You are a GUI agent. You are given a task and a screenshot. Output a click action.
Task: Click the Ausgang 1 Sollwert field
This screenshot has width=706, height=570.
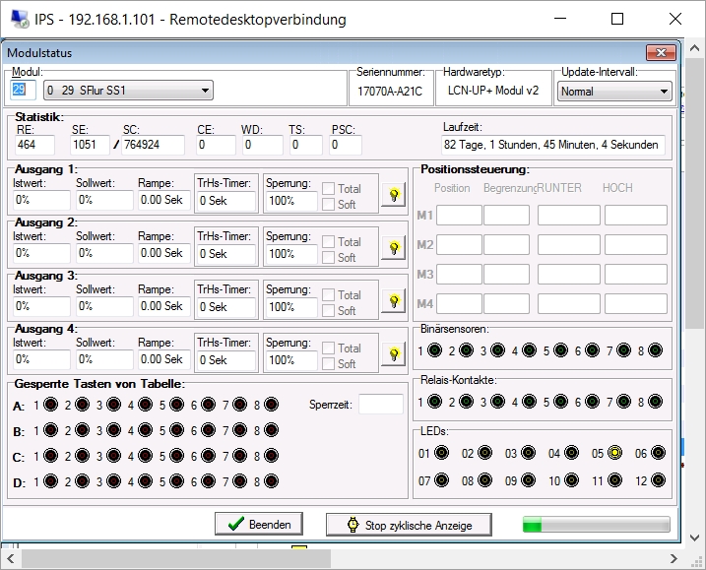103,201
